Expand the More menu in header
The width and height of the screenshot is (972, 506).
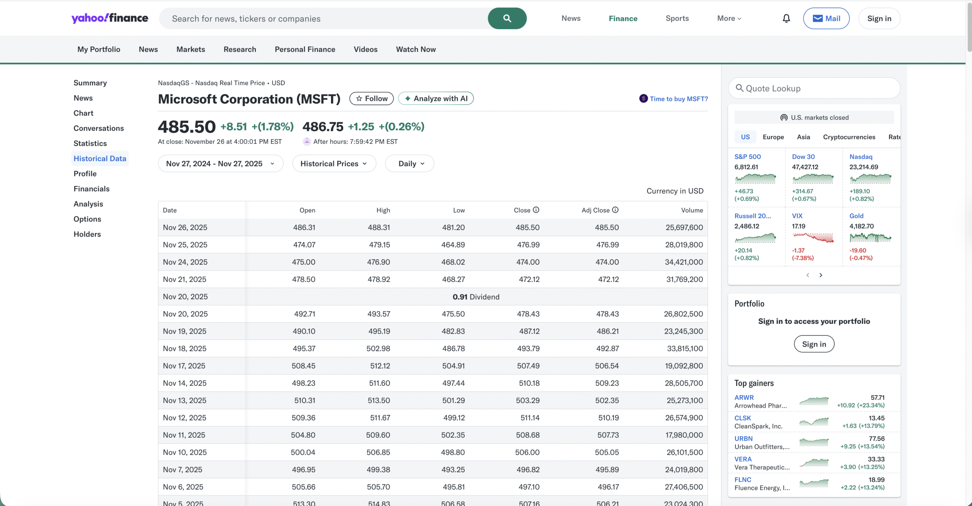coord(729,18)
